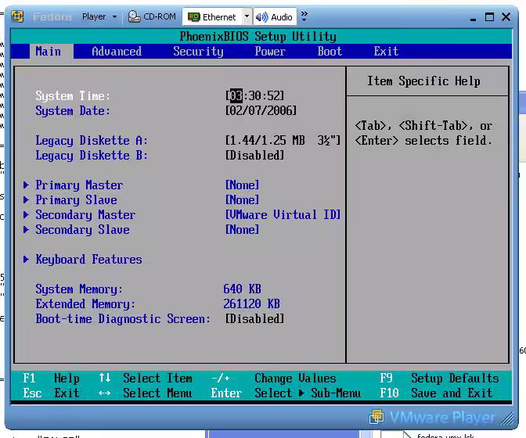Open the Ethernet dropdown arrow
Viewport: 526px width, 438px height.
pos(247,16)
